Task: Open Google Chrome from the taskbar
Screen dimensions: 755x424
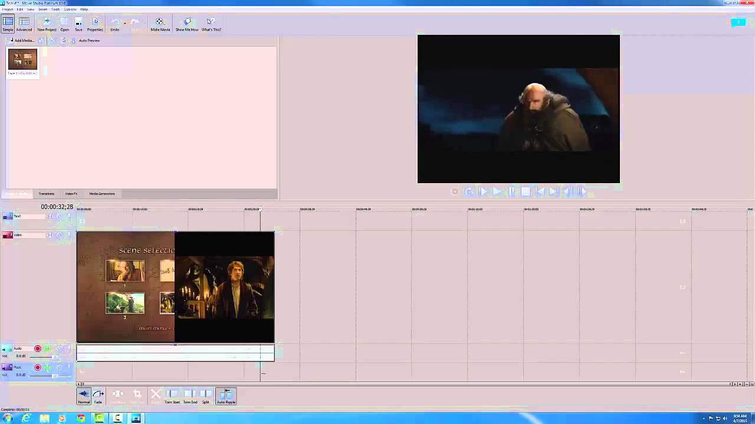Action: click(81, 418)
